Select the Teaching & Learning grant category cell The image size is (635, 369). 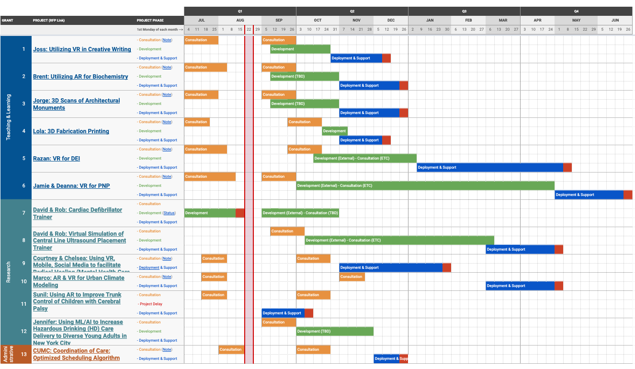coord(8,117)
